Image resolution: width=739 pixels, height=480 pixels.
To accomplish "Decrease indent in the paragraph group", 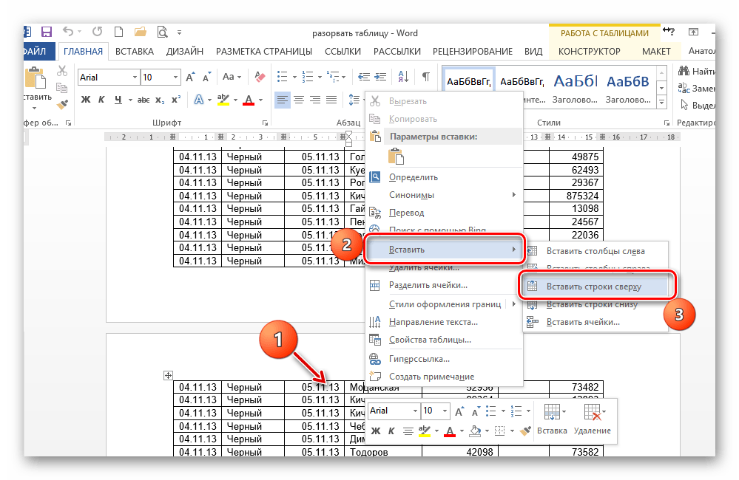I will [x=364, y=77].
